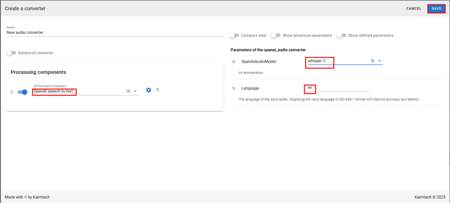
Task: Click the Save button
Action: 436,8
